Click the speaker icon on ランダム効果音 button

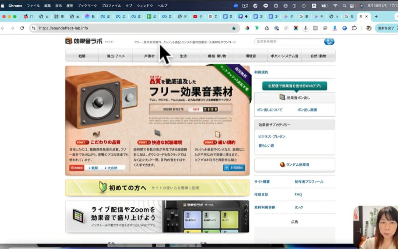click(x=282, y=164)
